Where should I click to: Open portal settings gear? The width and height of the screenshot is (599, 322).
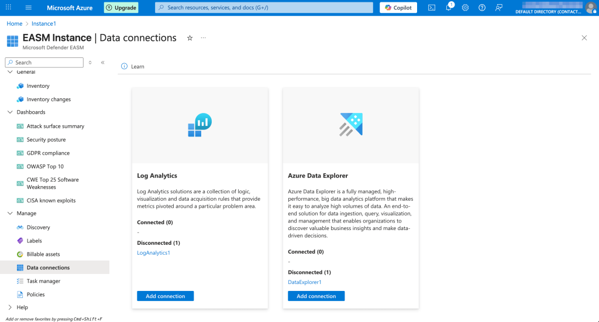[465, 8]
